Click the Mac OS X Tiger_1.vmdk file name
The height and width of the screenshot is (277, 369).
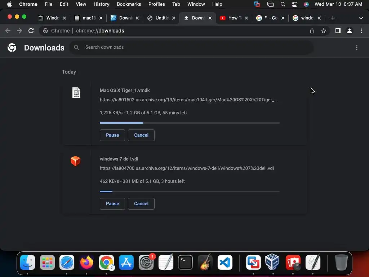click(125, 91)
